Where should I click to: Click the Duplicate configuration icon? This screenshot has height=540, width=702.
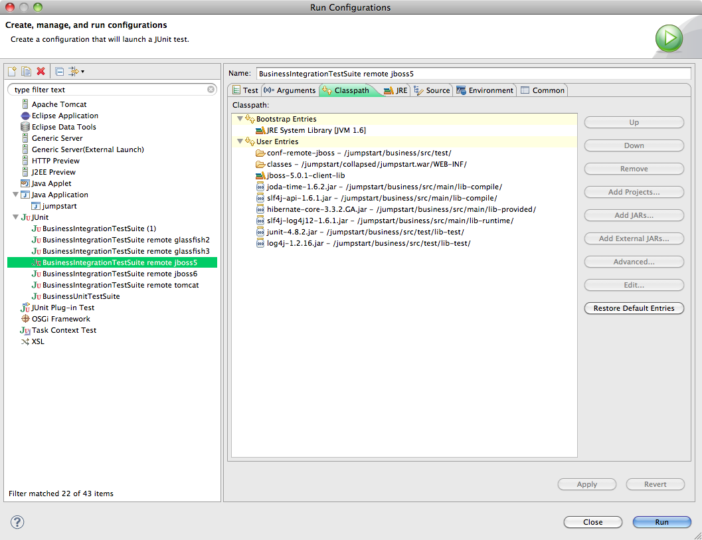click(x=27, y=71)
